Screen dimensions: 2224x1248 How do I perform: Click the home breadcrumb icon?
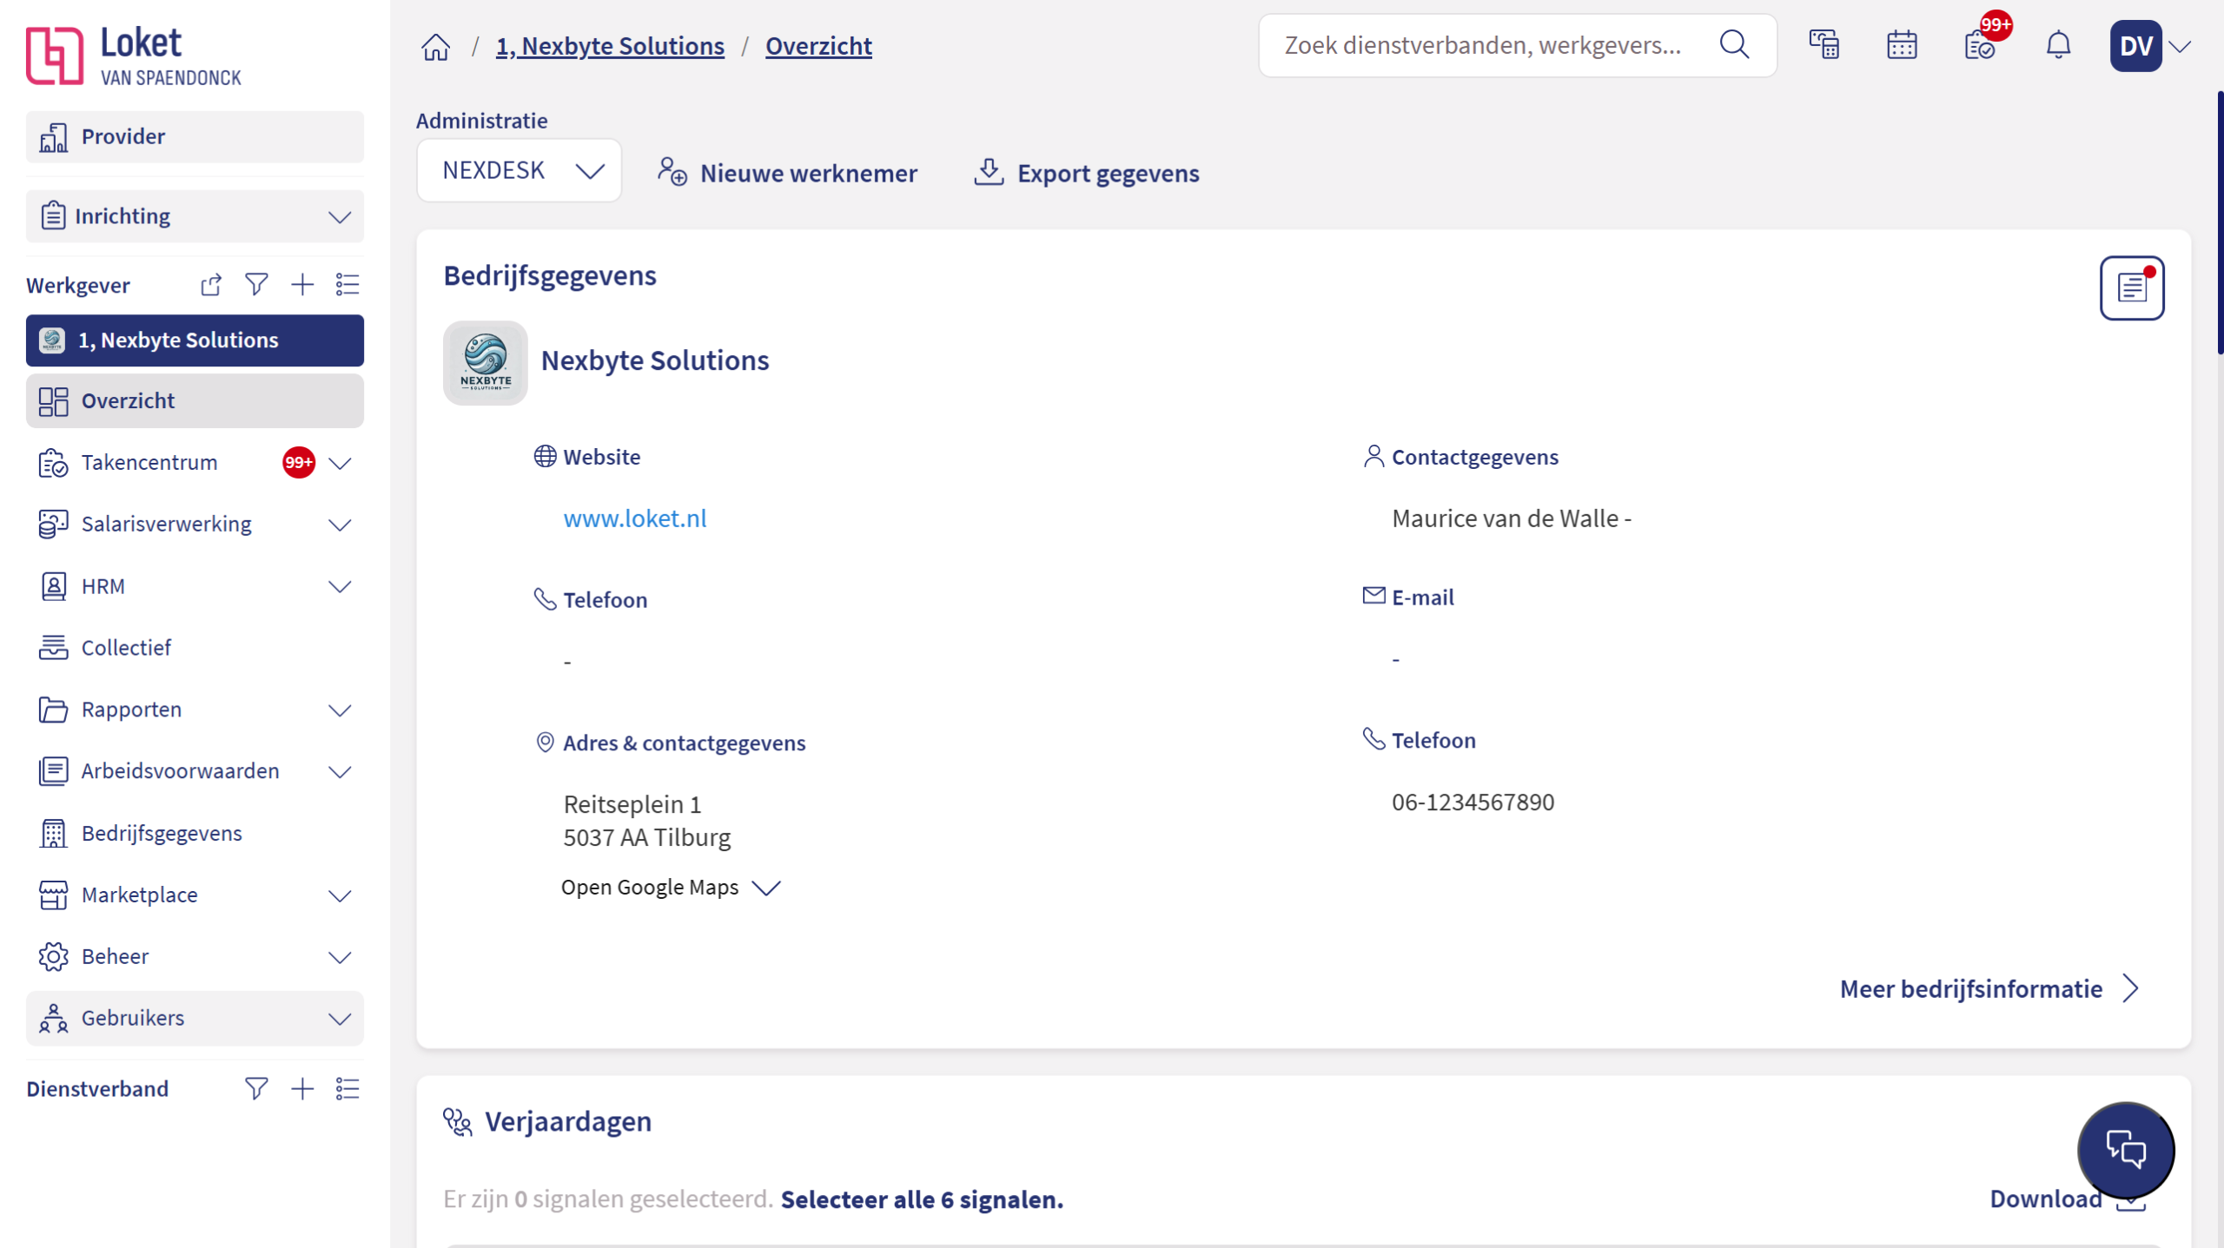[436, 46]
